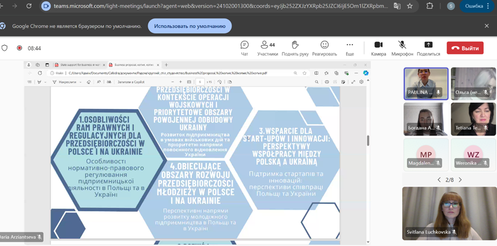Viewport: 497px width, 246px height.
Task: Reload the Teams page in Chrome
Action: (29, 6)
